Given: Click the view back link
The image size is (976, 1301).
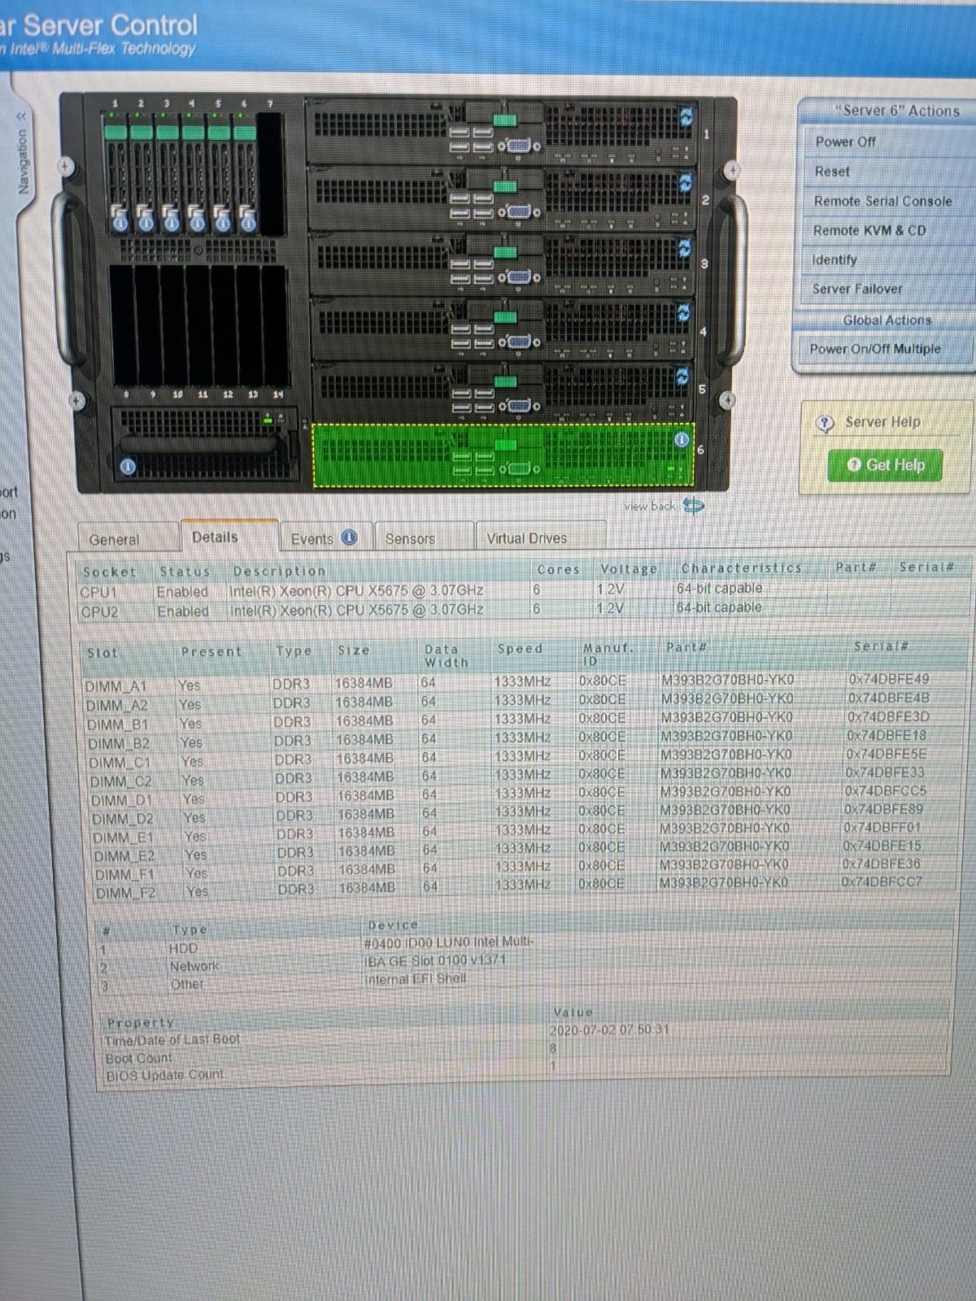Looking at the screenshot, I should tap(650, 506).
